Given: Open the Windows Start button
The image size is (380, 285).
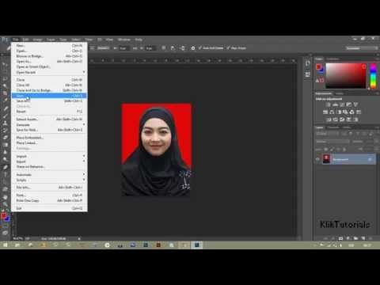Looking at the screenshot, I should tap(5, 245).
